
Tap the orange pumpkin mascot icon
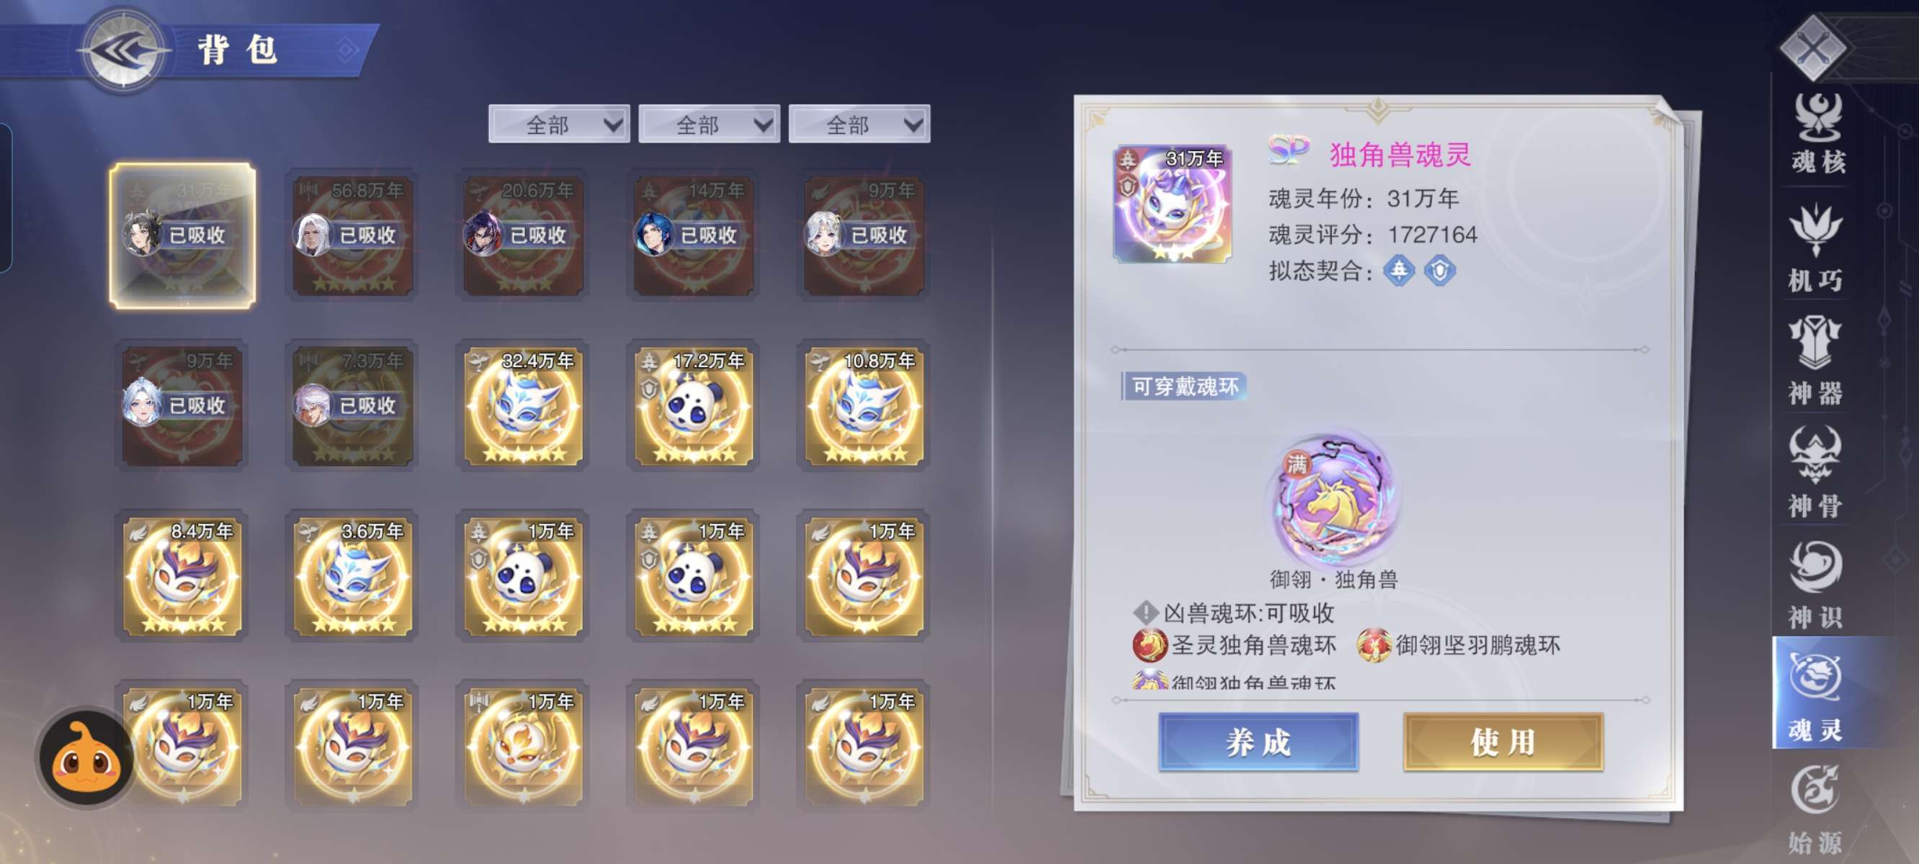coord(86,757)
